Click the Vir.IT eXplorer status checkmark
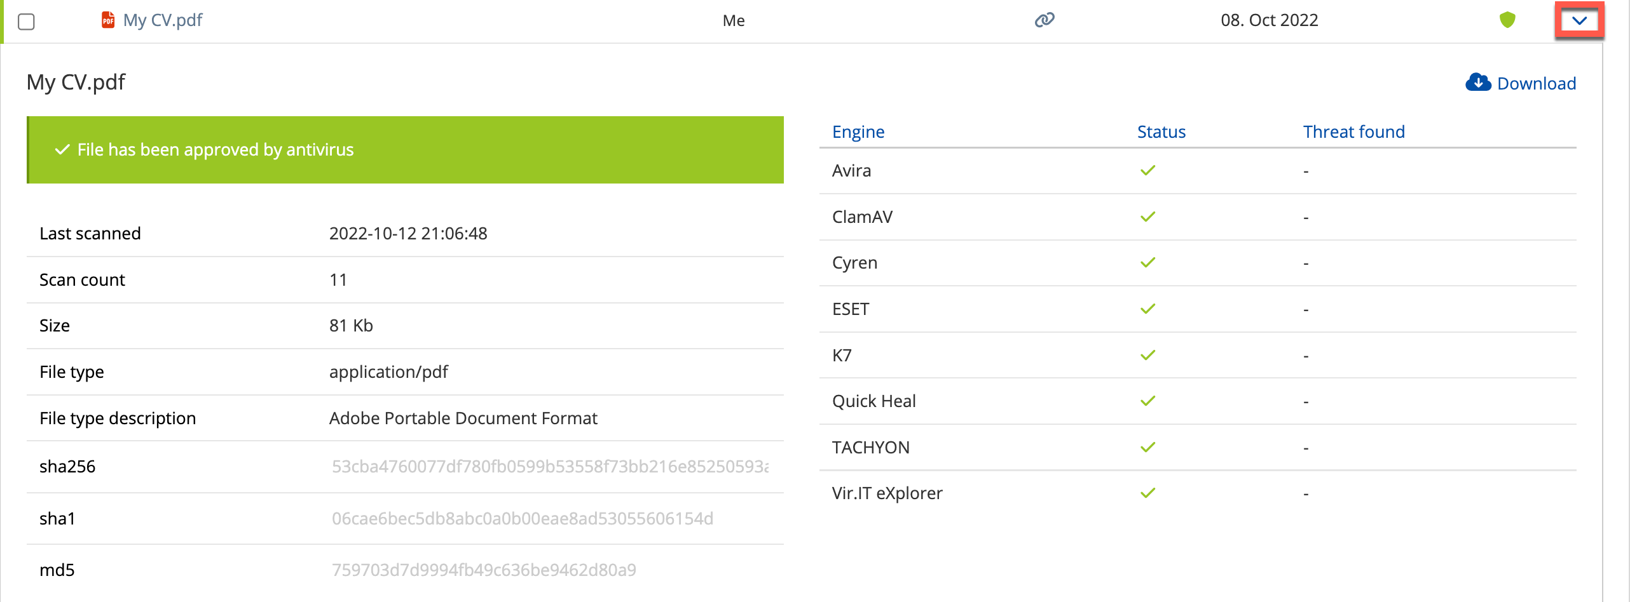1630x602 pixels. pos(1147,493)
